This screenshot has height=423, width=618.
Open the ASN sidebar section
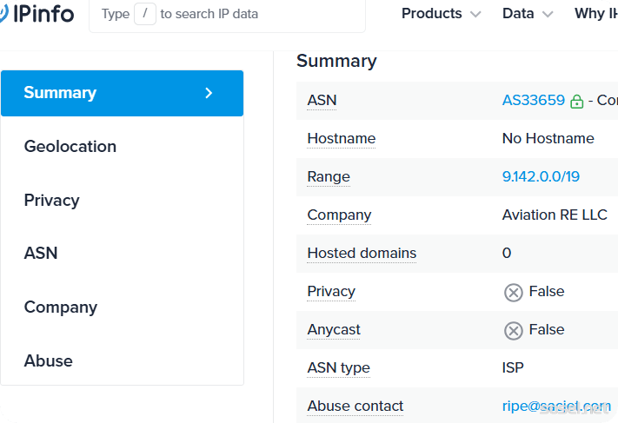(x=41, y=254)
